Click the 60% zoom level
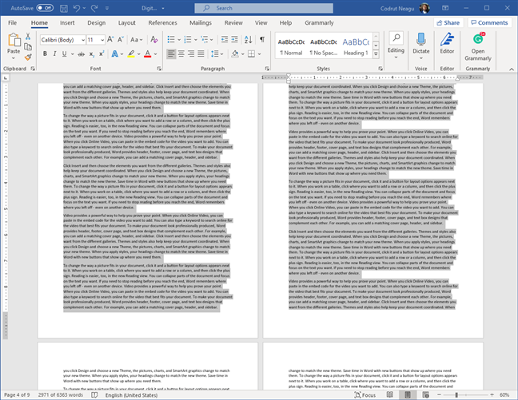The image size is (518, 400). (x=504, y=394)
